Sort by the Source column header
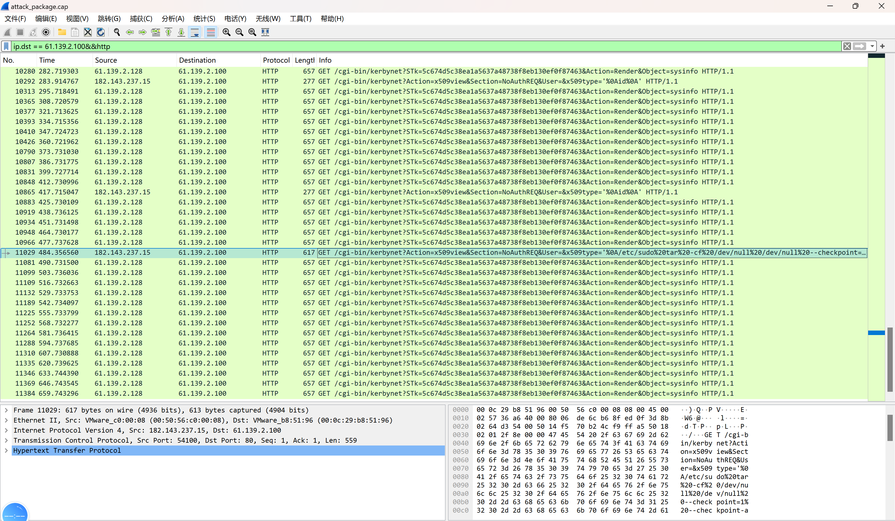The height and width of the screenshot is (521, 895). coord(135,60)
